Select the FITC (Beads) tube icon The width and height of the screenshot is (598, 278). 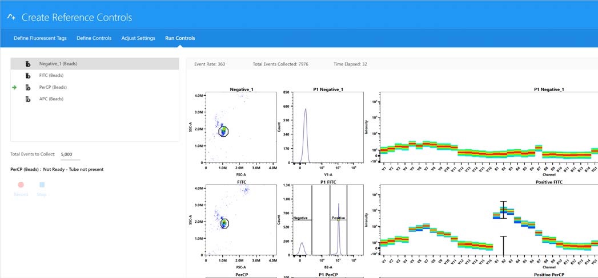pos(27,75)
